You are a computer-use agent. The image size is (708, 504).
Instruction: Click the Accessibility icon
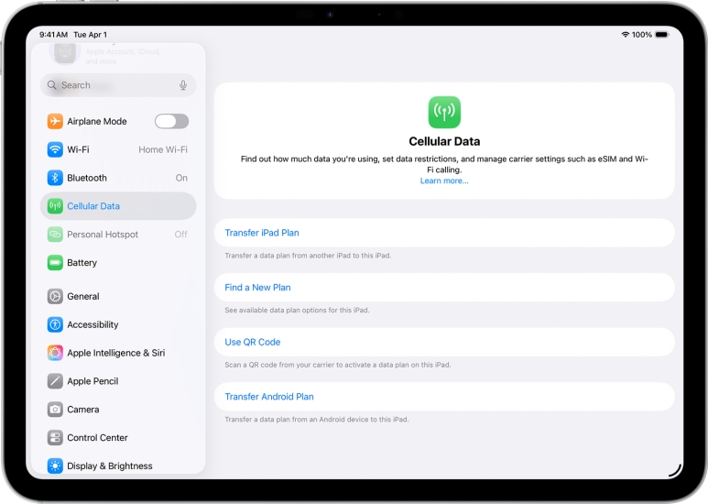tap(55, 324)
